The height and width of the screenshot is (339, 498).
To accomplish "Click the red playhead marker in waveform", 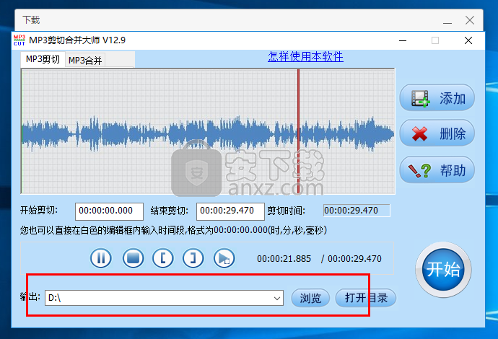I will (x=299, y=131).
